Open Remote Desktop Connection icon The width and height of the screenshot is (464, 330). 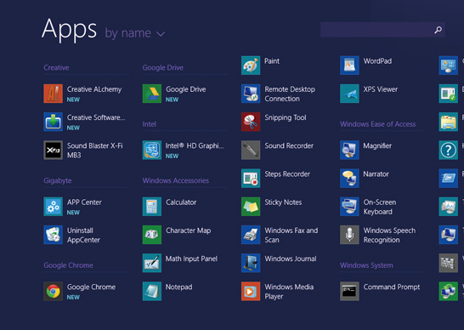tap(251, 94)
